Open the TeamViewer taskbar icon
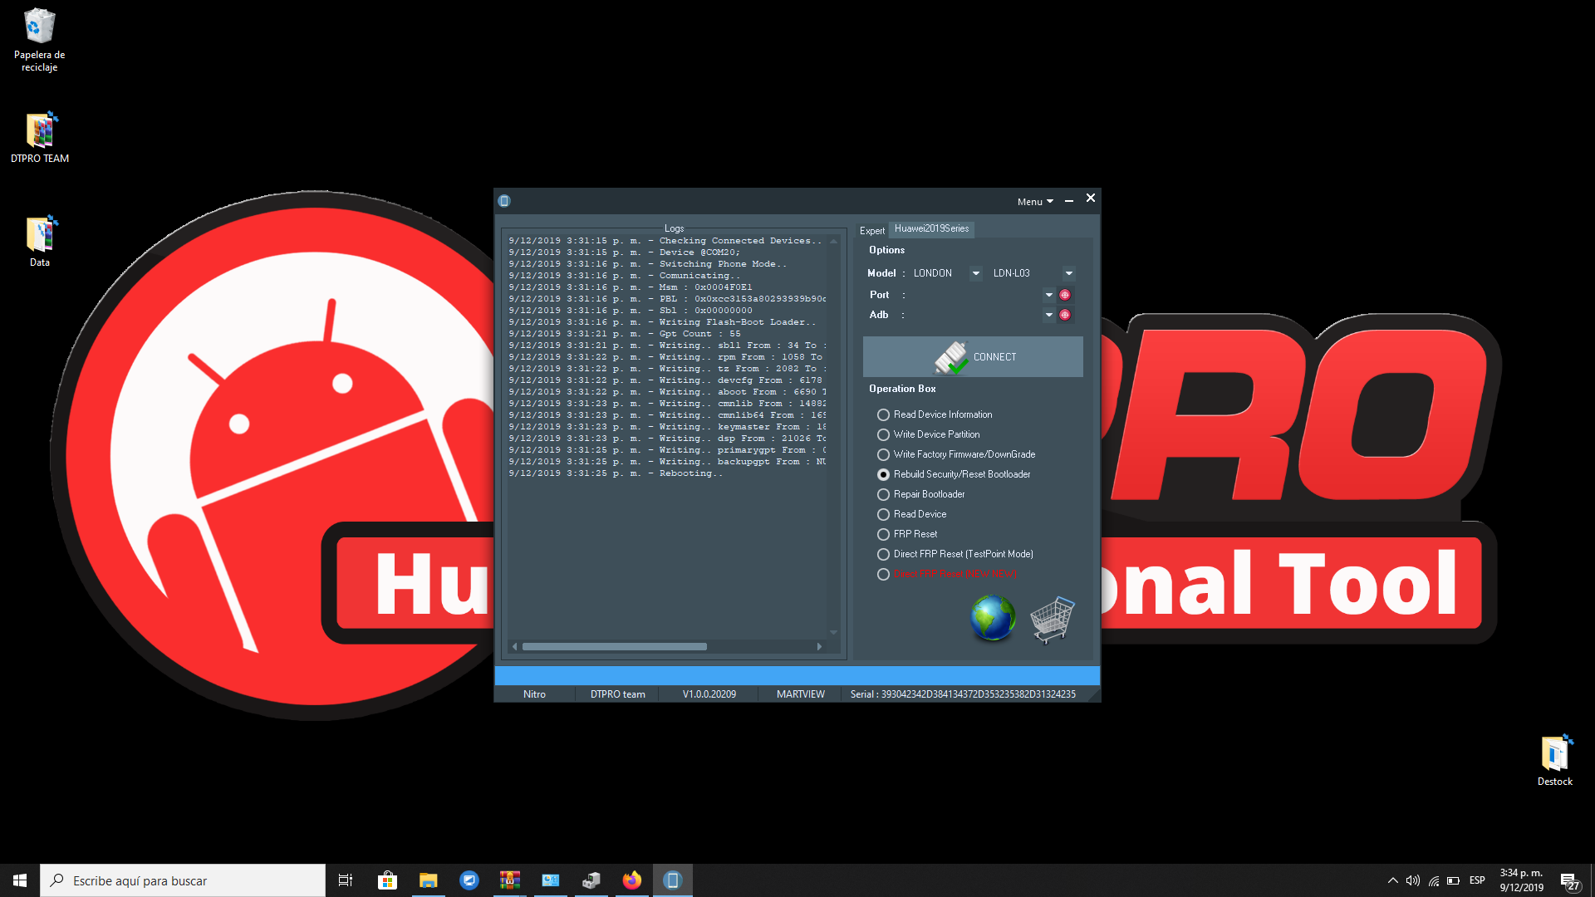The width and height of the screenshot is (1595, 897). point(469,880)
